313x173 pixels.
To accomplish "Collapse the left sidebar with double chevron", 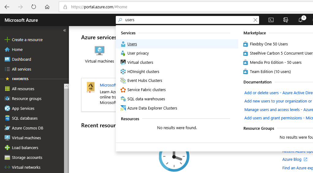I will tap(65, 30).
